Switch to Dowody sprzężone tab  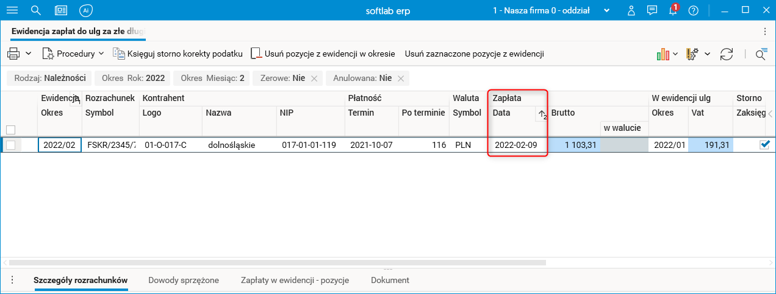183,281
